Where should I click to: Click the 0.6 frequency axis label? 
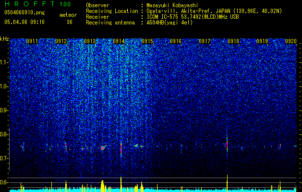(4, 182)
